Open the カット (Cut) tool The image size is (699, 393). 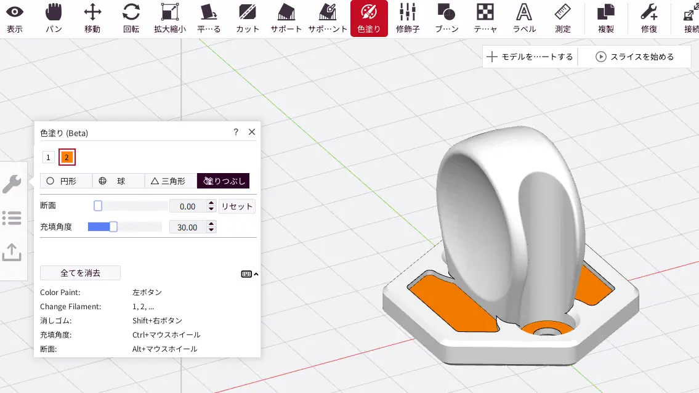[x=247, y=18]
